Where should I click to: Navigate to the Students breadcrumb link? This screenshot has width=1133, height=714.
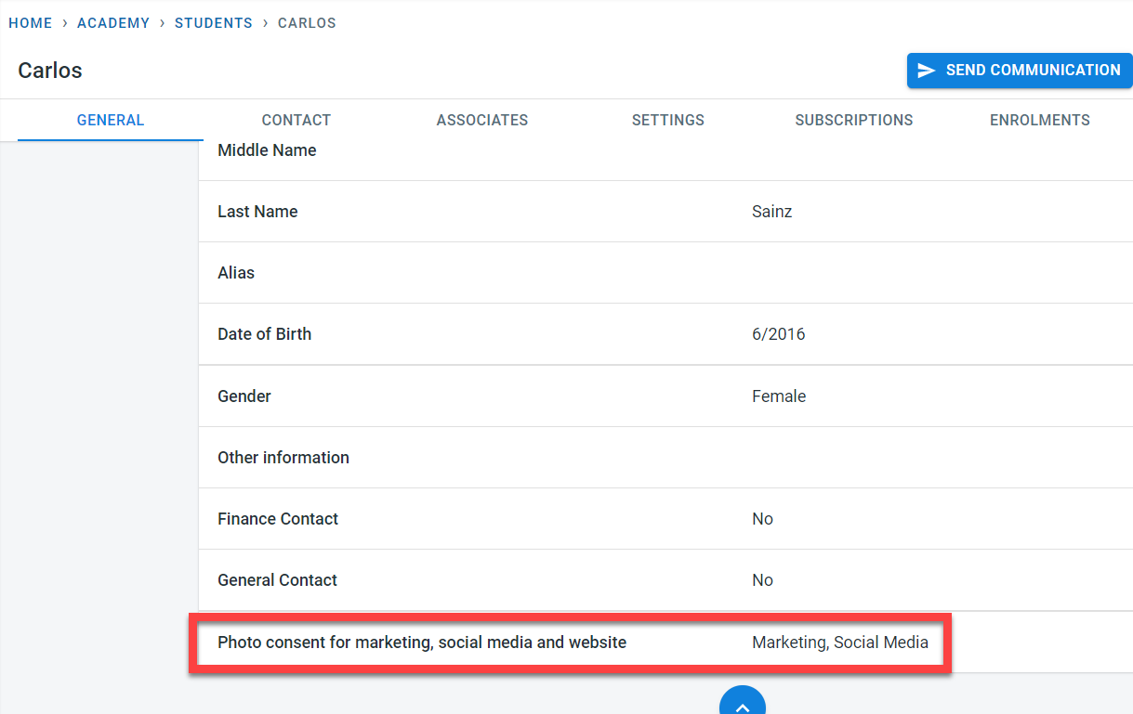214,23
